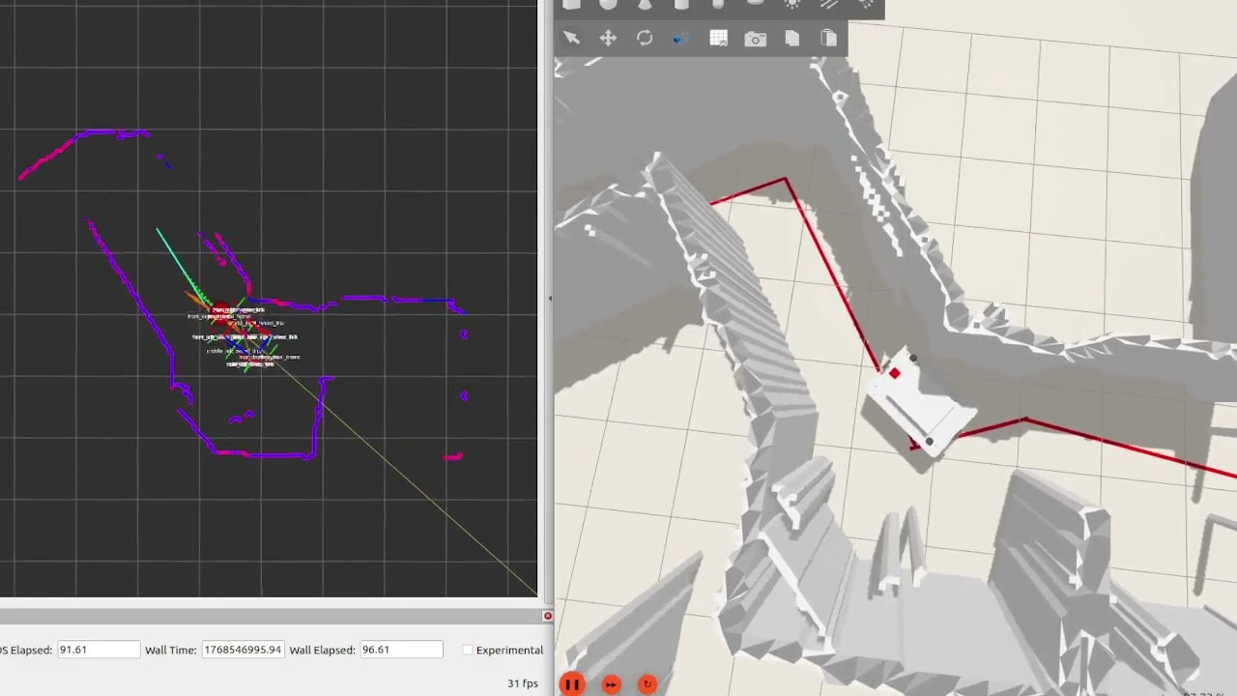Insert a cone shape from the toolbar
1237x696 pixels.
(645, 5)
